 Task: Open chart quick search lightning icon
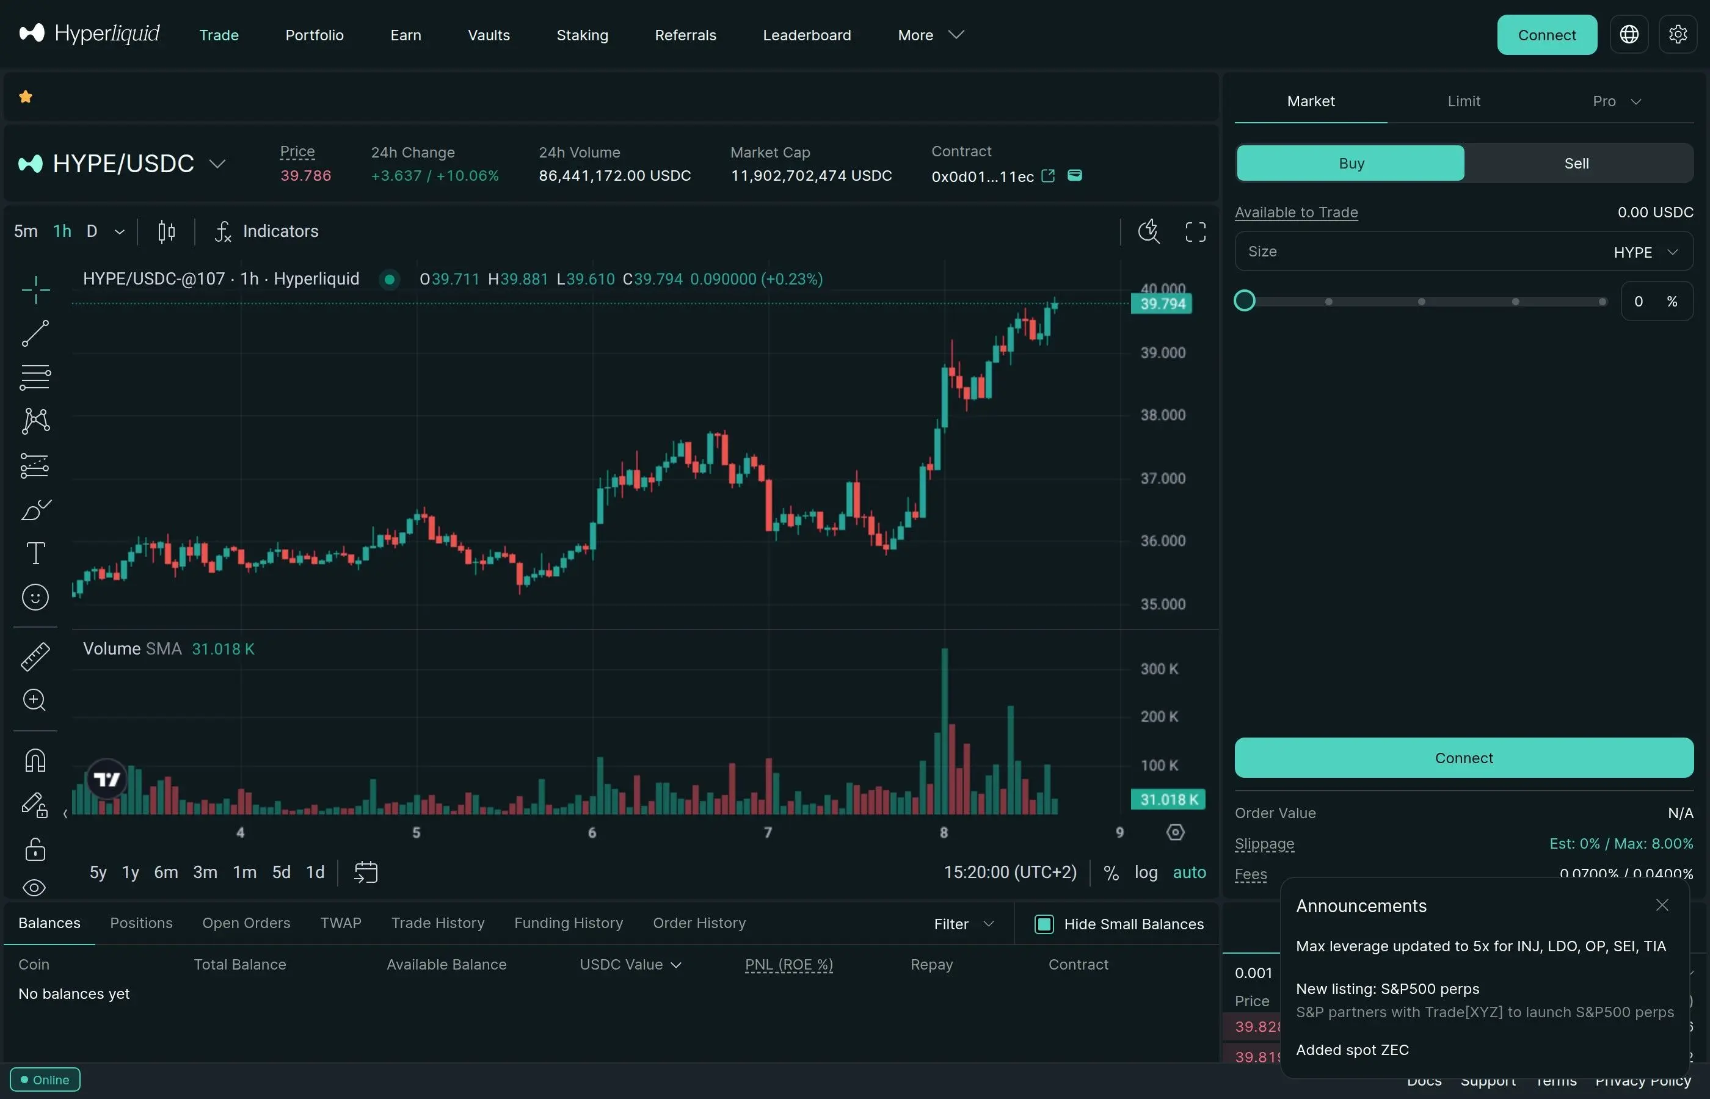coord(1149,231)
